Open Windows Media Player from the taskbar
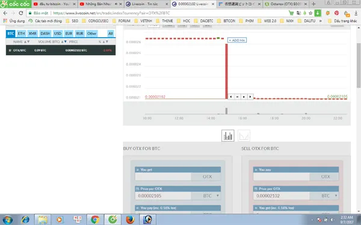 [x=60, y=220]
